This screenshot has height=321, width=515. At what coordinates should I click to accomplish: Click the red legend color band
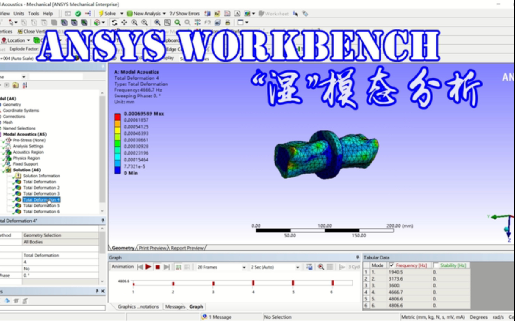[118, 117]
